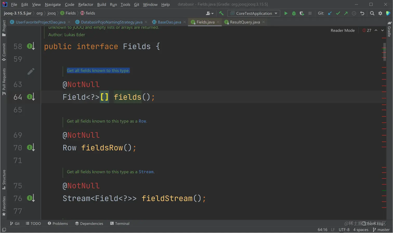This screenshot has height=233, width=393.
Task: Open the TODO tool window
Action: click(x=33, y=223)
